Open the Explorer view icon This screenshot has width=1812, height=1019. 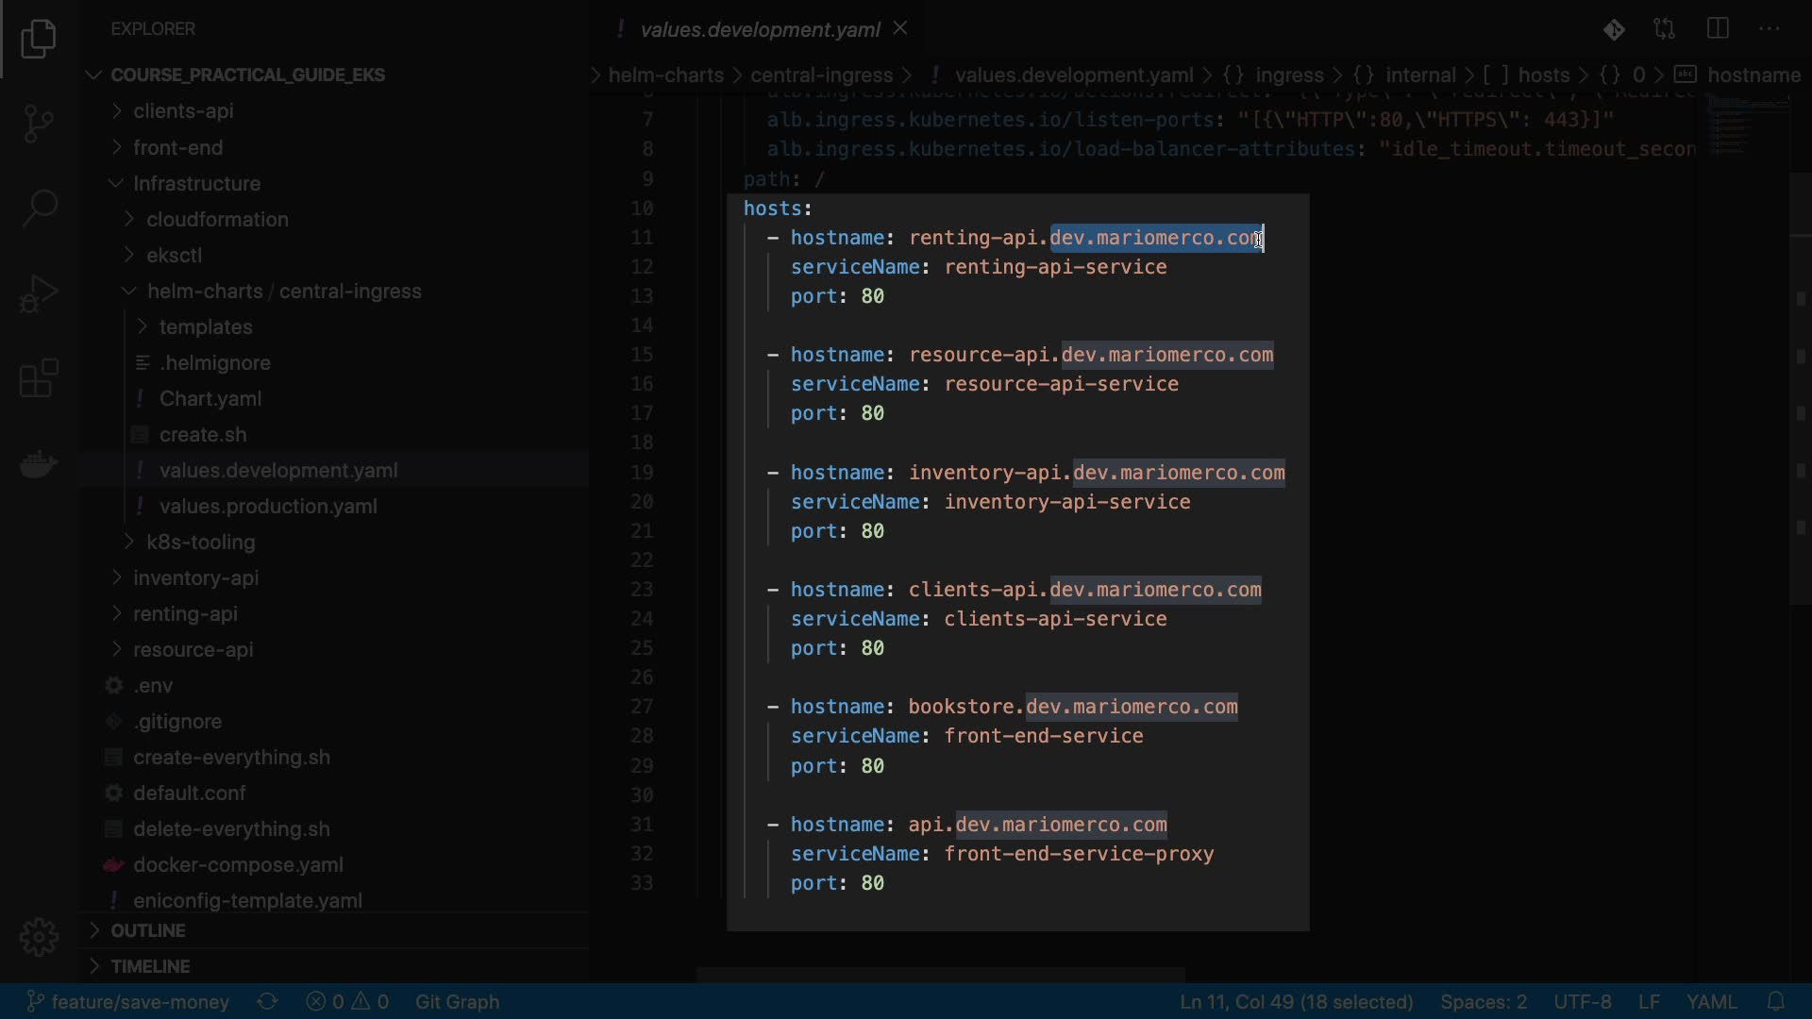click(39, 39)
